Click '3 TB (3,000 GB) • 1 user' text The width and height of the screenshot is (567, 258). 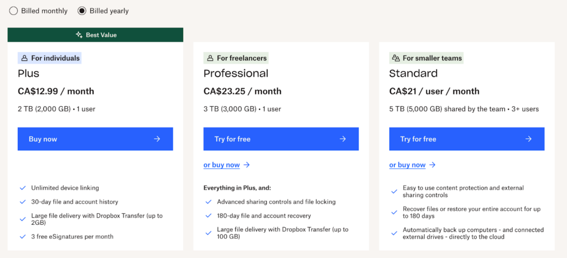point(243,109)
